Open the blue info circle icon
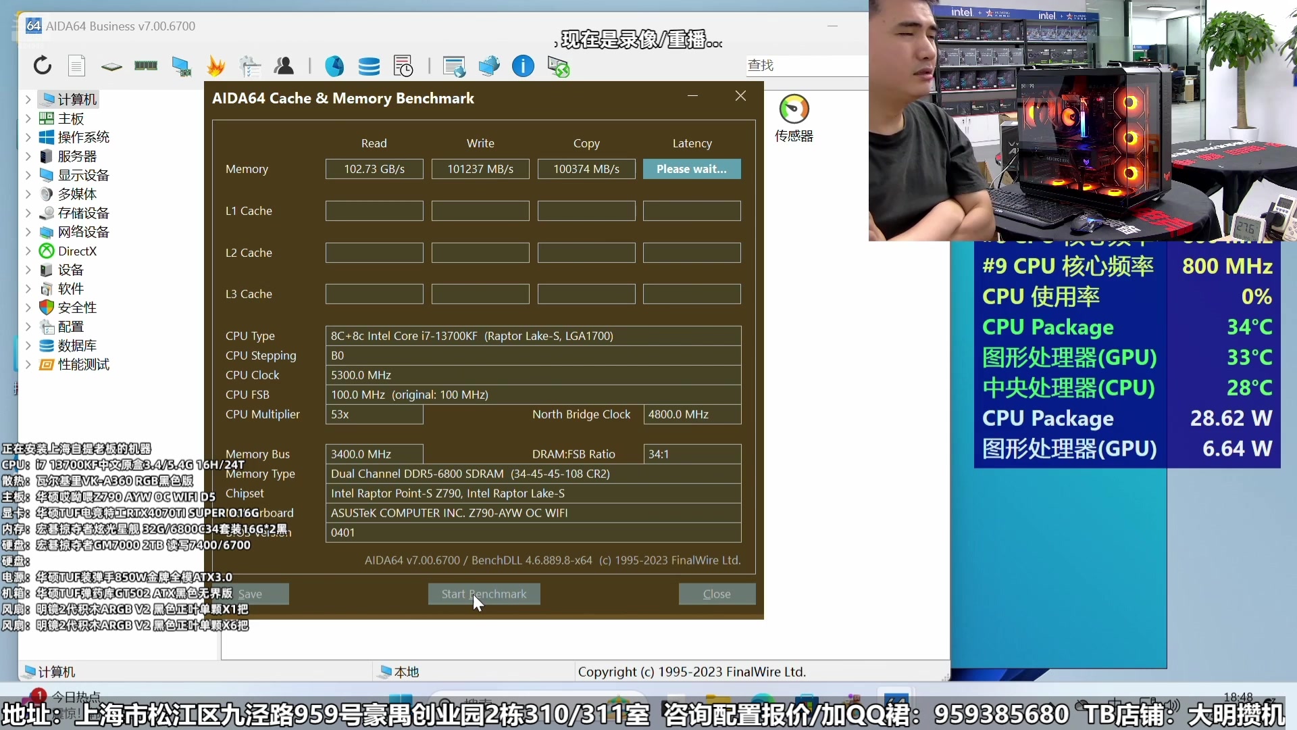The height and width of the screenshot is (730, 1297). point(523,66)
